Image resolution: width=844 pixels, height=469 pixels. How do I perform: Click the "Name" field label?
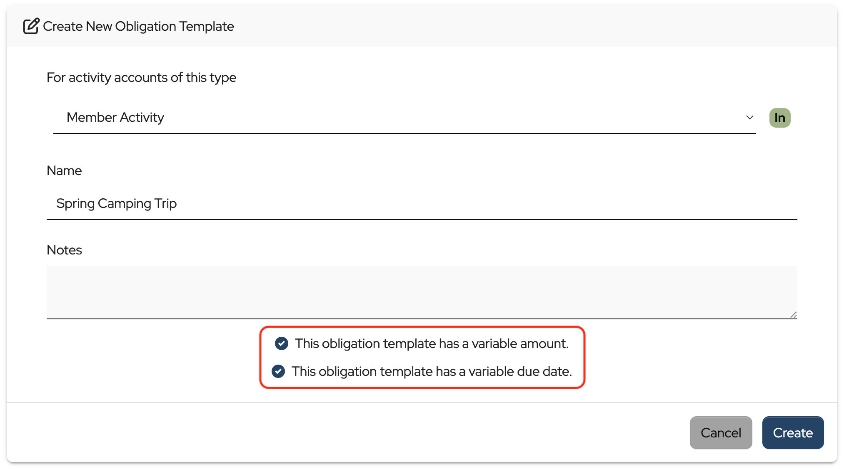coord(64,171)
